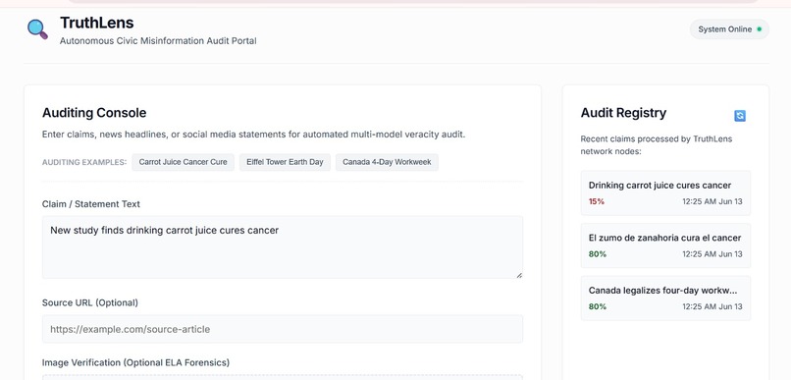The height and width of the screenshot is (380, 791).
Task: Click the TruthLens title heading
Action: pos(97,23)
